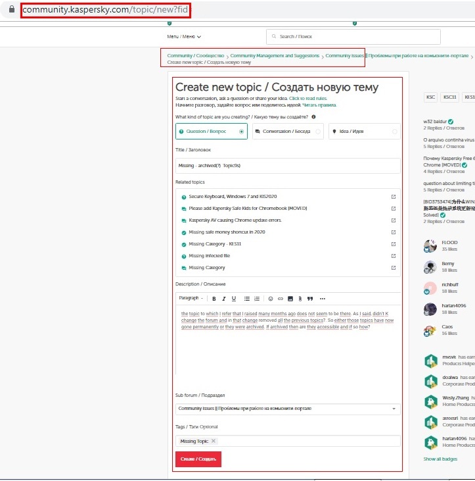Open the Sub forum dropdown

tap(288, 409)
